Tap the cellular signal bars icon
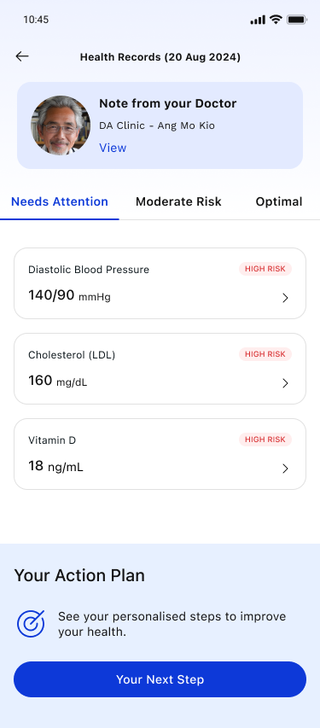The width and height of the screenshot is (320, 728). pos(258,20)
